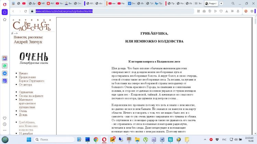Viewport: 257px width, 144px height.
Task: Open the purple sidebar app below VK
Action: 4,81
